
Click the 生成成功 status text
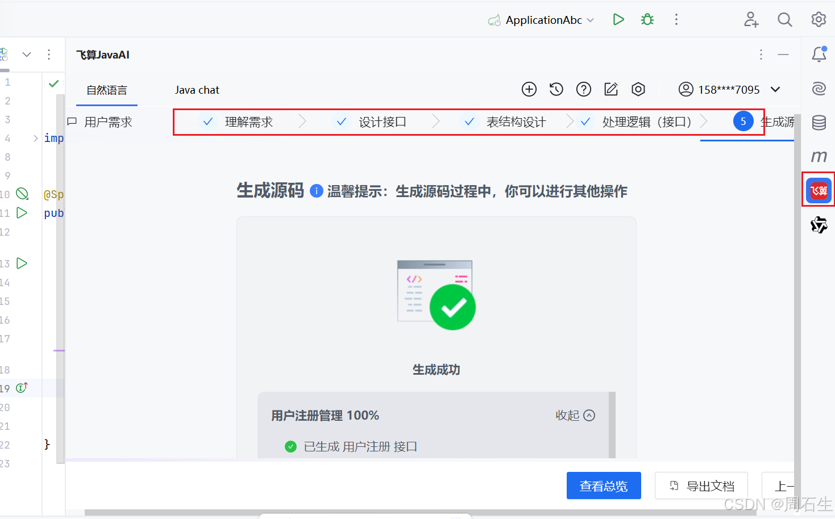pyautogui.click(x=437, y=370)
